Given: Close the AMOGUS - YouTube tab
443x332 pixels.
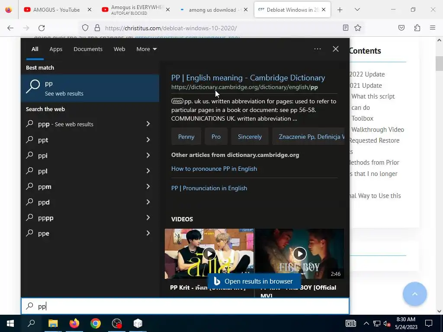Looking at the screenshot, I should [90, 10].
